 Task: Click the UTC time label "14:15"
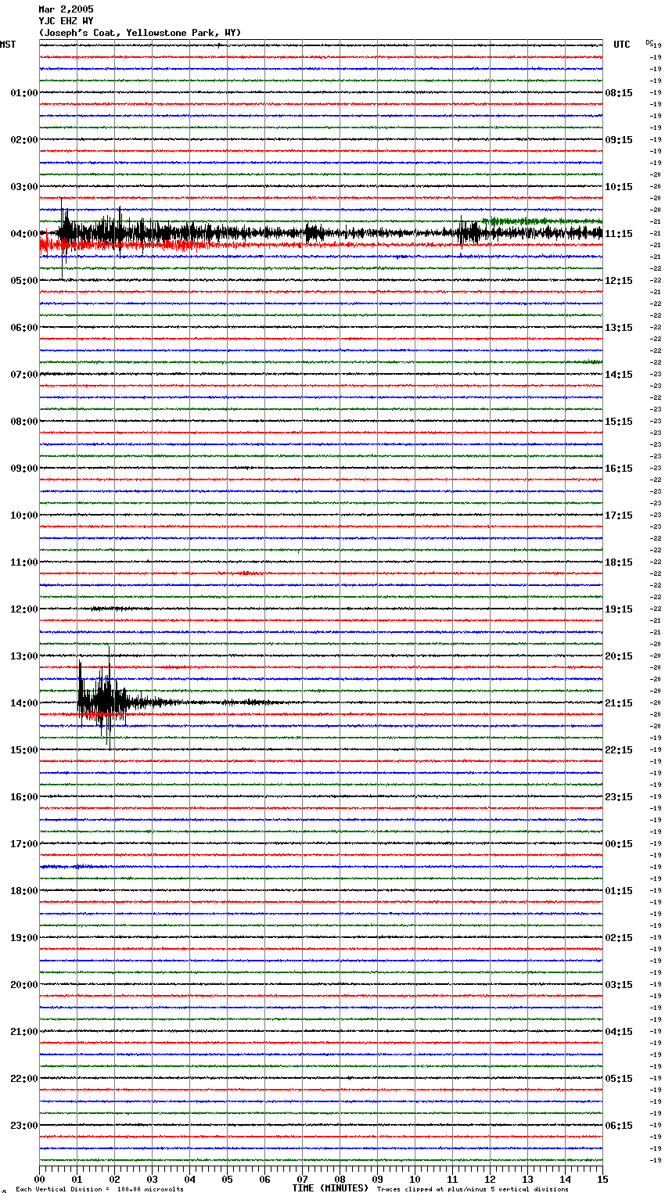[619, 375]
